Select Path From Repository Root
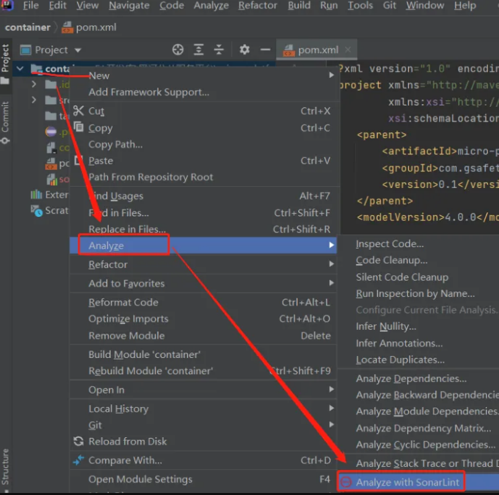Screen dimensions: 499x495 tap(151, 177)
